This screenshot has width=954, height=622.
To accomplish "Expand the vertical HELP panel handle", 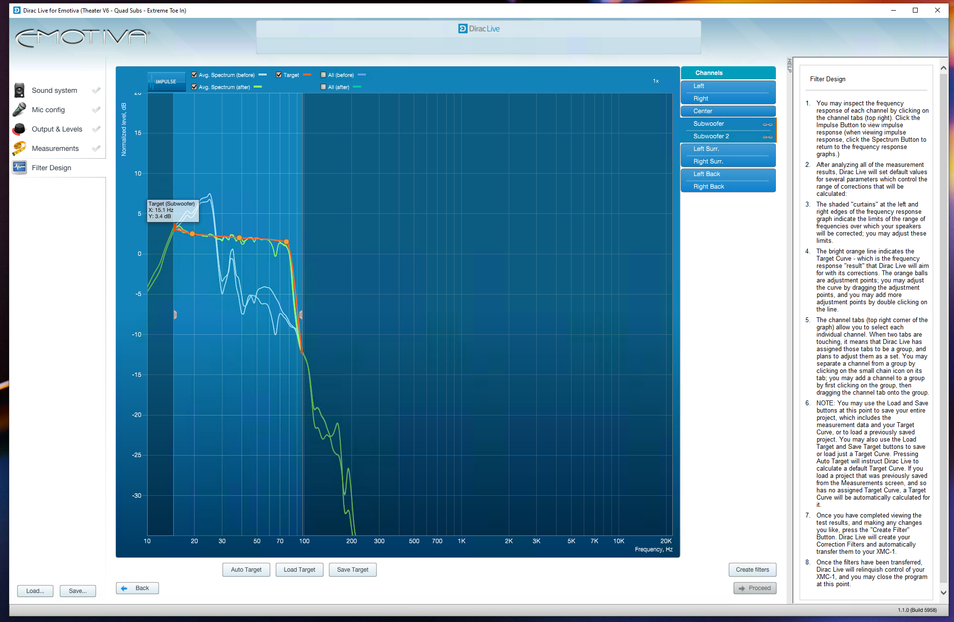I will 789,65.
